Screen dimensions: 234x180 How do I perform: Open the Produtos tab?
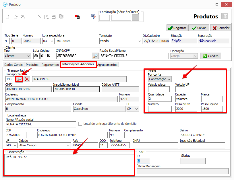32,65
